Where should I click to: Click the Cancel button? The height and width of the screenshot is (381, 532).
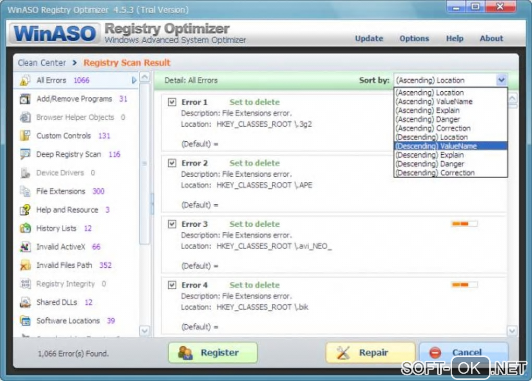[x=464, y=353]
